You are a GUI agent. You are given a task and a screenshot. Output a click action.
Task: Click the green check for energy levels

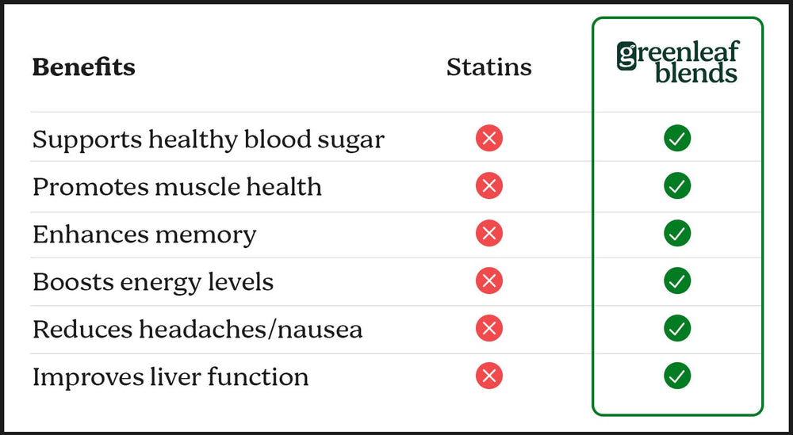coord(677,280)
